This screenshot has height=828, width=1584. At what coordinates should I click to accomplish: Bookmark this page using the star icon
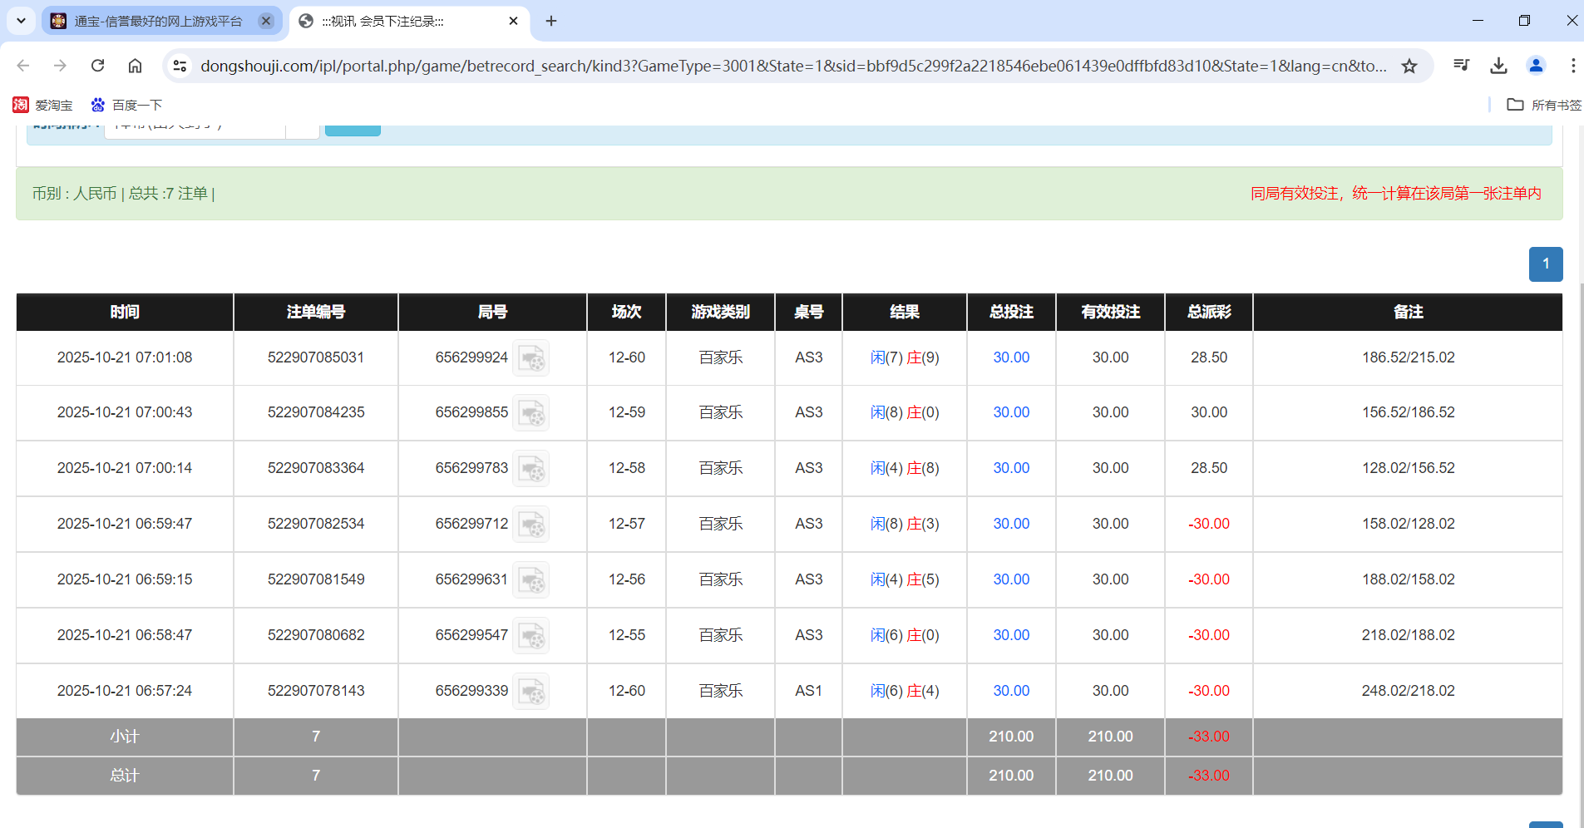point(1409,66)
